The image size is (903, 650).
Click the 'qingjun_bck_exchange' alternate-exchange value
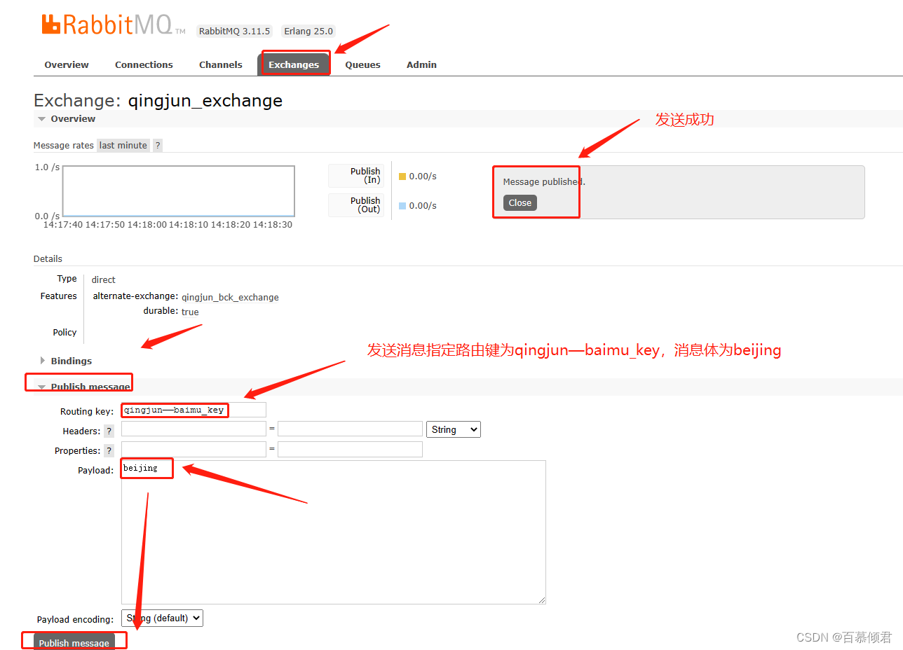(230, 297)
